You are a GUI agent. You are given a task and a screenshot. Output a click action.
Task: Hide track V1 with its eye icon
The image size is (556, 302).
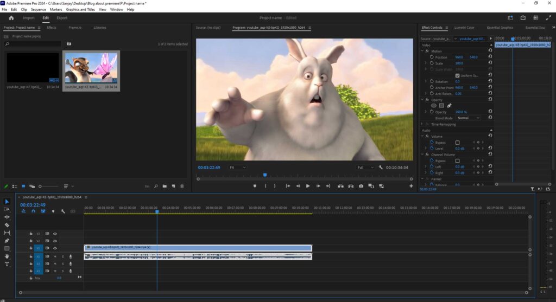coord(55,248)
